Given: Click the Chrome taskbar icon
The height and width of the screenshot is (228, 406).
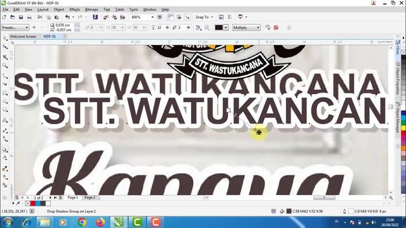Looking at the screenshot, I should click(82, 222).
